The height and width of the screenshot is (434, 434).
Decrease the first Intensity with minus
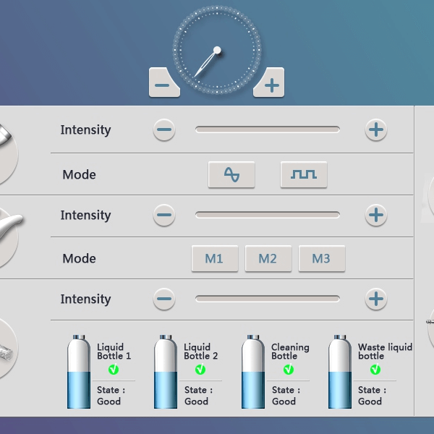(164, 130)
